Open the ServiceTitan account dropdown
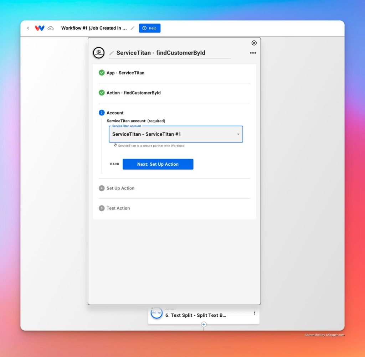 pos(176,134)
